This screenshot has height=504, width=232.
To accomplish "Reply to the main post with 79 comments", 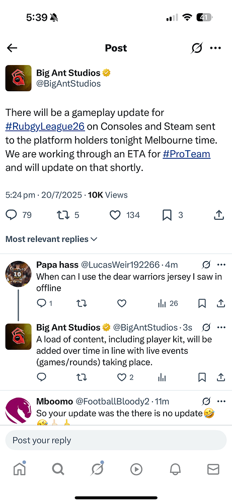I will coord(12,215).
